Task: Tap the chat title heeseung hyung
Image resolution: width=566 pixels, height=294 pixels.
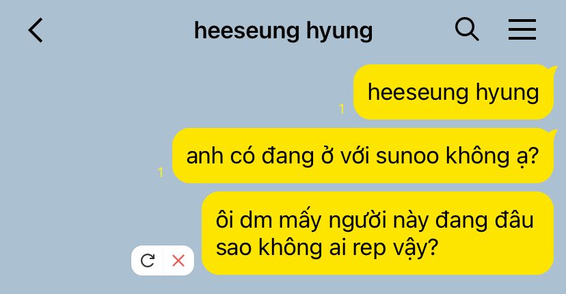Action: [x=284, y=31]
